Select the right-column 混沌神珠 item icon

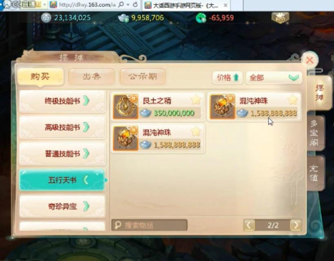pyautogui.click(x=222, y=106)
